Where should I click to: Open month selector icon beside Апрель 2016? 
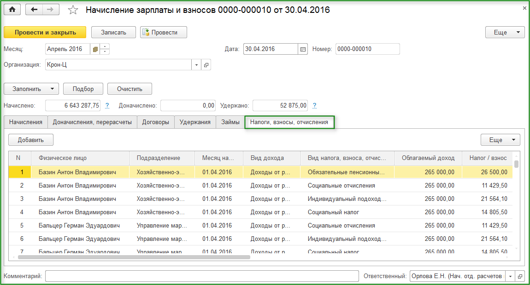(x=95, y=49)
